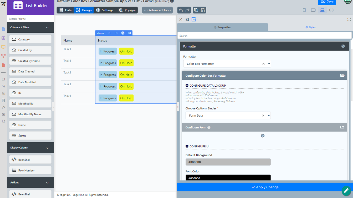Open styles palette icon on status column
The image size is (353, 198).
pyautogui.click(x=123, y=33)
